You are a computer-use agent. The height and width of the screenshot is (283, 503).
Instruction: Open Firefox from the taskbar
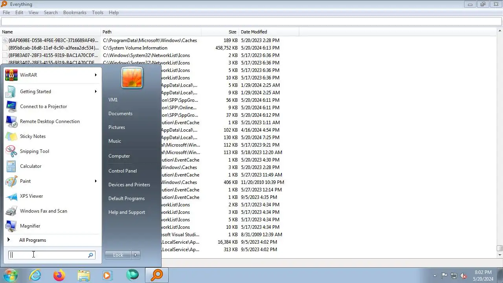pos(59,275)
